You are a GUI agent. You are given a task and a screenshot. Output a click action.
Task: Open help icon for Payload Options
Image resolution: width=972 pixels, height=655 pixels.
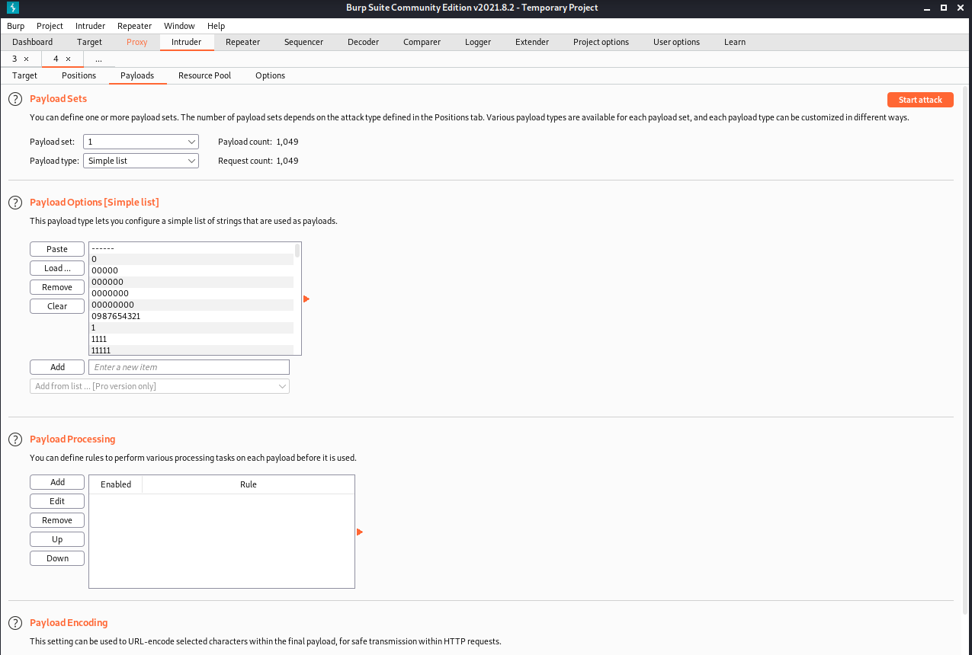tap(14, 203)
